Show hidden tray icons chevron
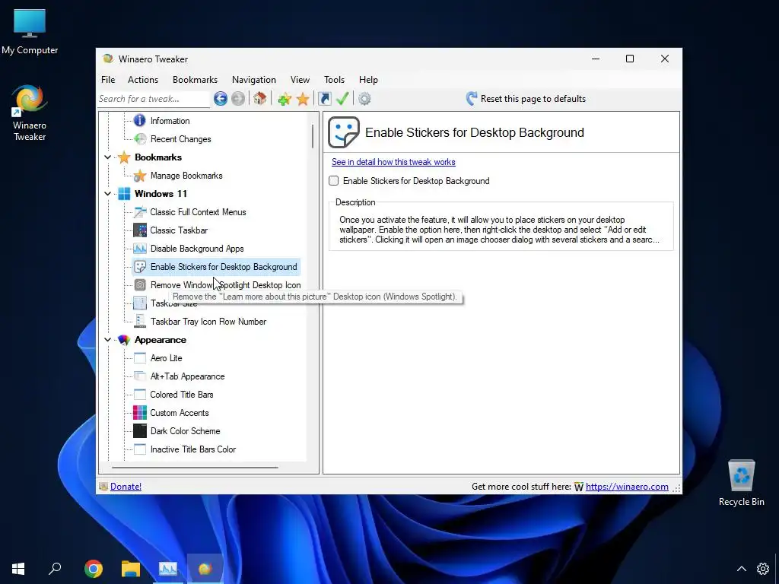 (x=741, y=569)
